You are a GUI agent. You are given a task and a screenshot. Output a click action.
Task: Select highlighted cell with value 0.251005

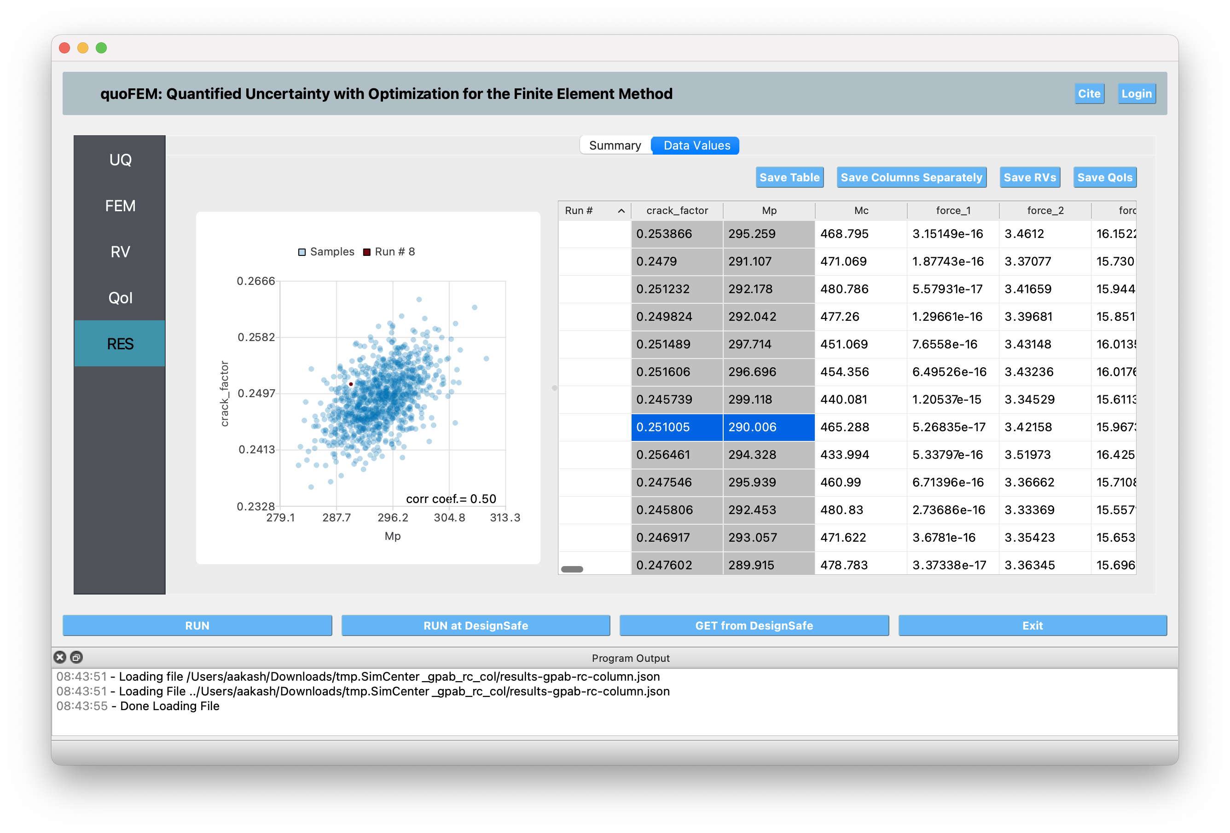coord(677,427)
